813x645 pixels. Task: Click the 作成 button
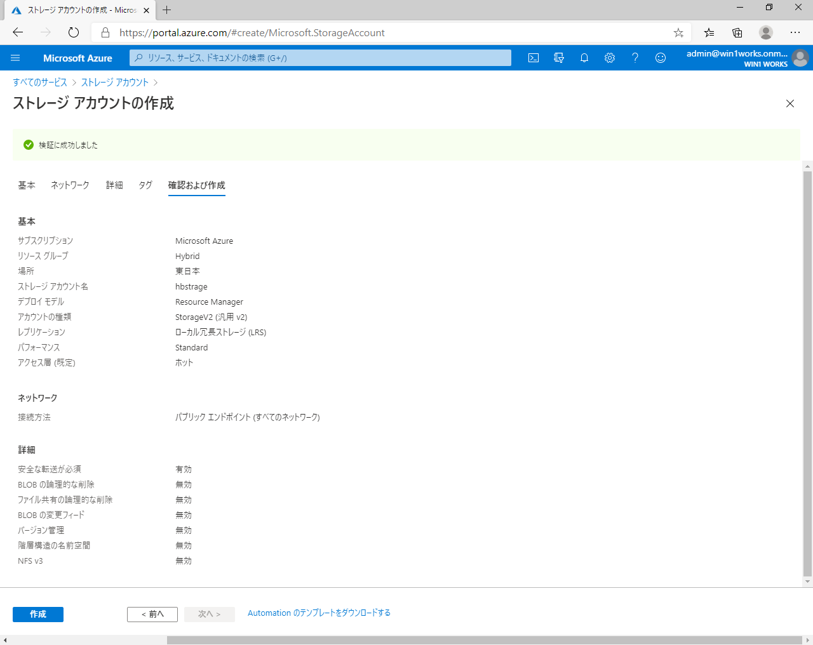(38, 615)
